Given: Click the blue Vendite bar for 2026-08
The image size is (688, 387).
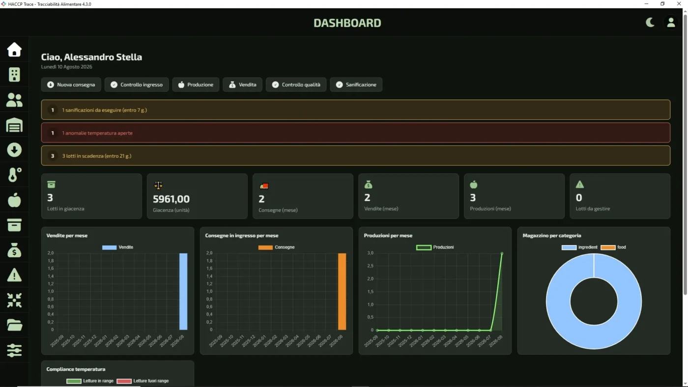Looking at the screenshot, I should click(x=183, y=292).
